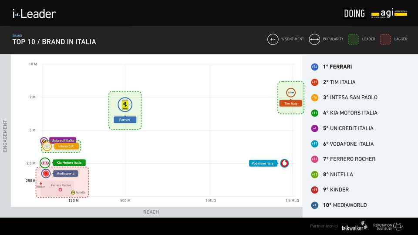Click the Tim Italy orange label
This screenshot has height=235, width=418.
pyautogui.click(x=290, y=104)
